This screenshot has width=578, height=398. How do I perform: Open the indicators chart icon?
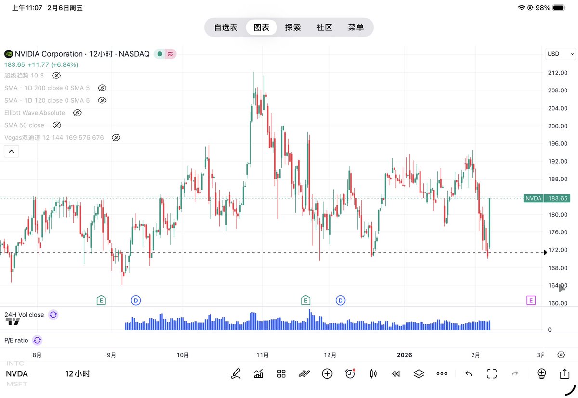[x=258, y=373]
